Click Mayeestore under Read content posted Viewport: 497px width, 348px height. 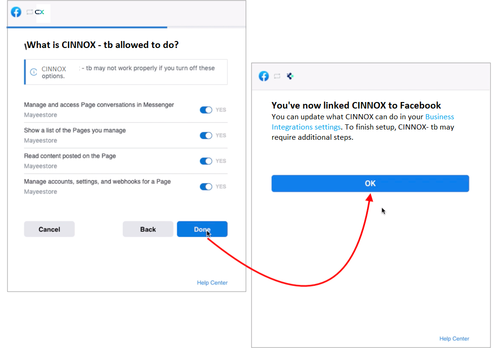coord(41,166)
